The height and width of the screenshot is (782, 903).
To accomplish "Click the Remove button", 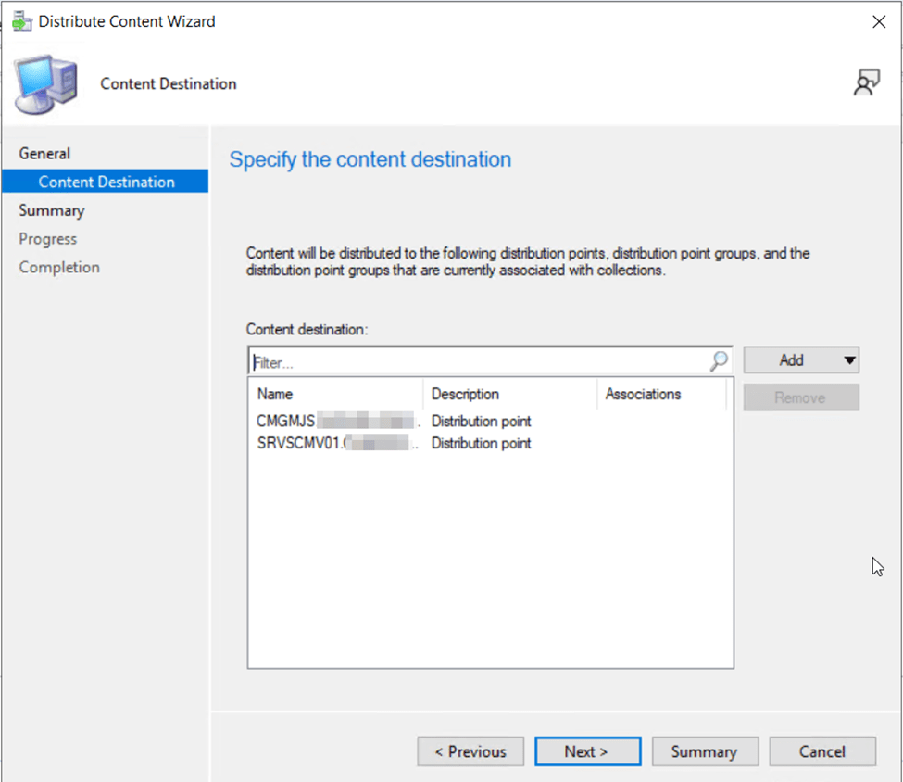I will click(x=800, y=397).
